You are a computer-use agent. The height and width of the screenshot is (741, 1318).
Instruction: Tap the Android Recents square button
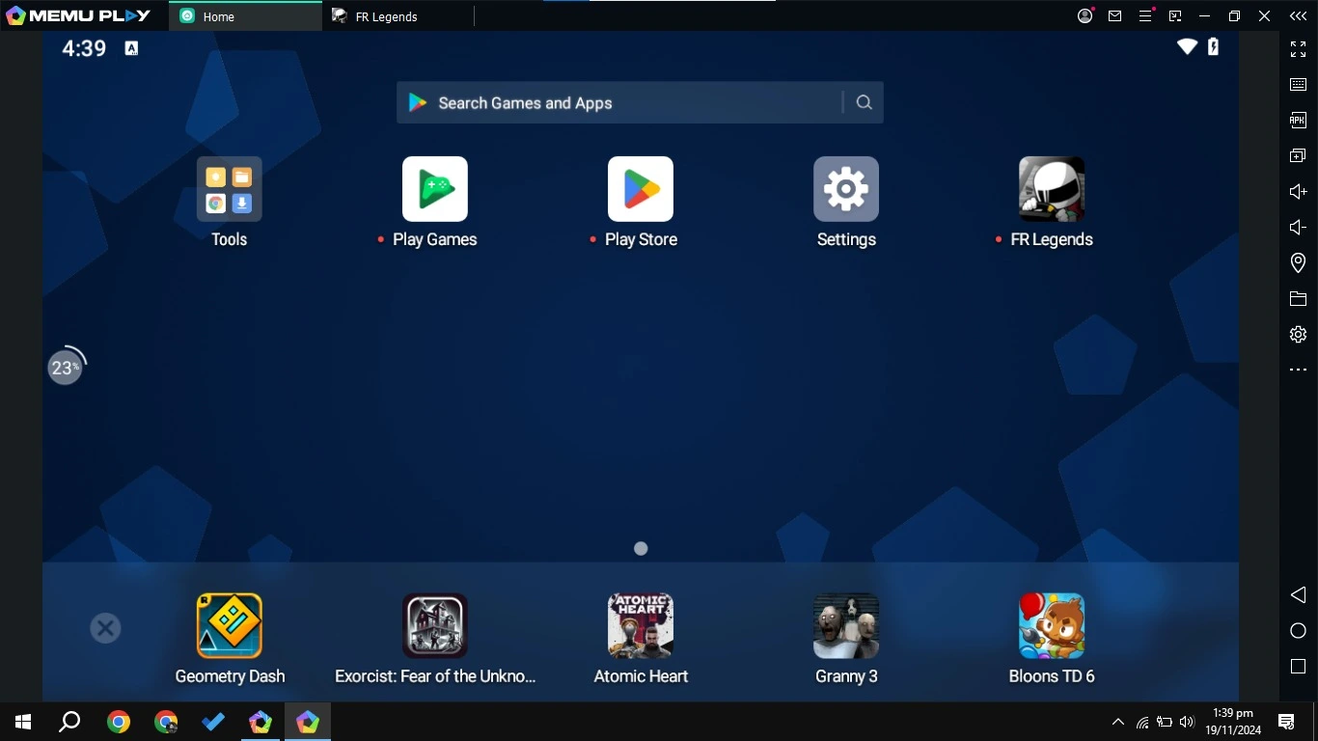(1299, 667)
